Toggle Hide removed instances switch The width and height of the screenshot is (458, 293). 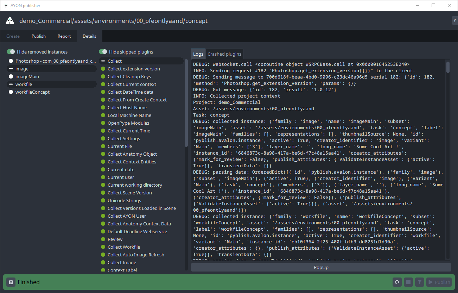[x=11, y=52]
